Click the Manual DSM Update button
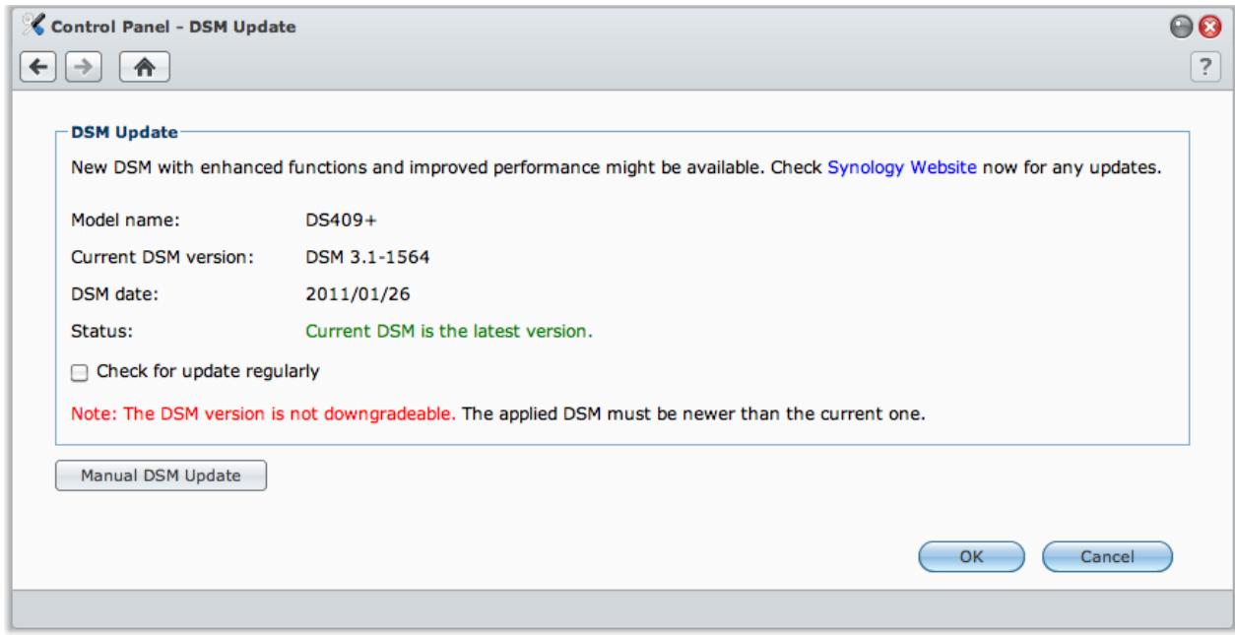This screenshot has width=1235, height=635. coord(161,476)
